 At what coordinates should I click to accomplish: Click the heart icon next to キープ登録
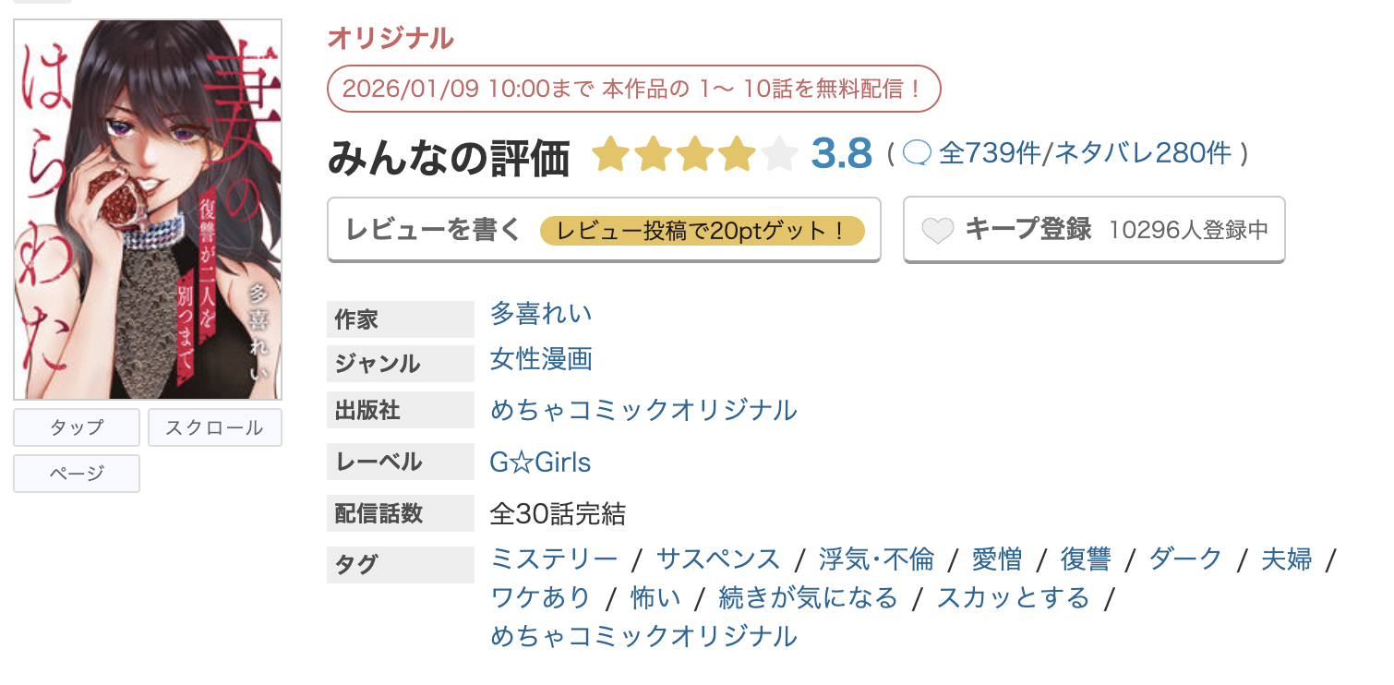(938, 229)
